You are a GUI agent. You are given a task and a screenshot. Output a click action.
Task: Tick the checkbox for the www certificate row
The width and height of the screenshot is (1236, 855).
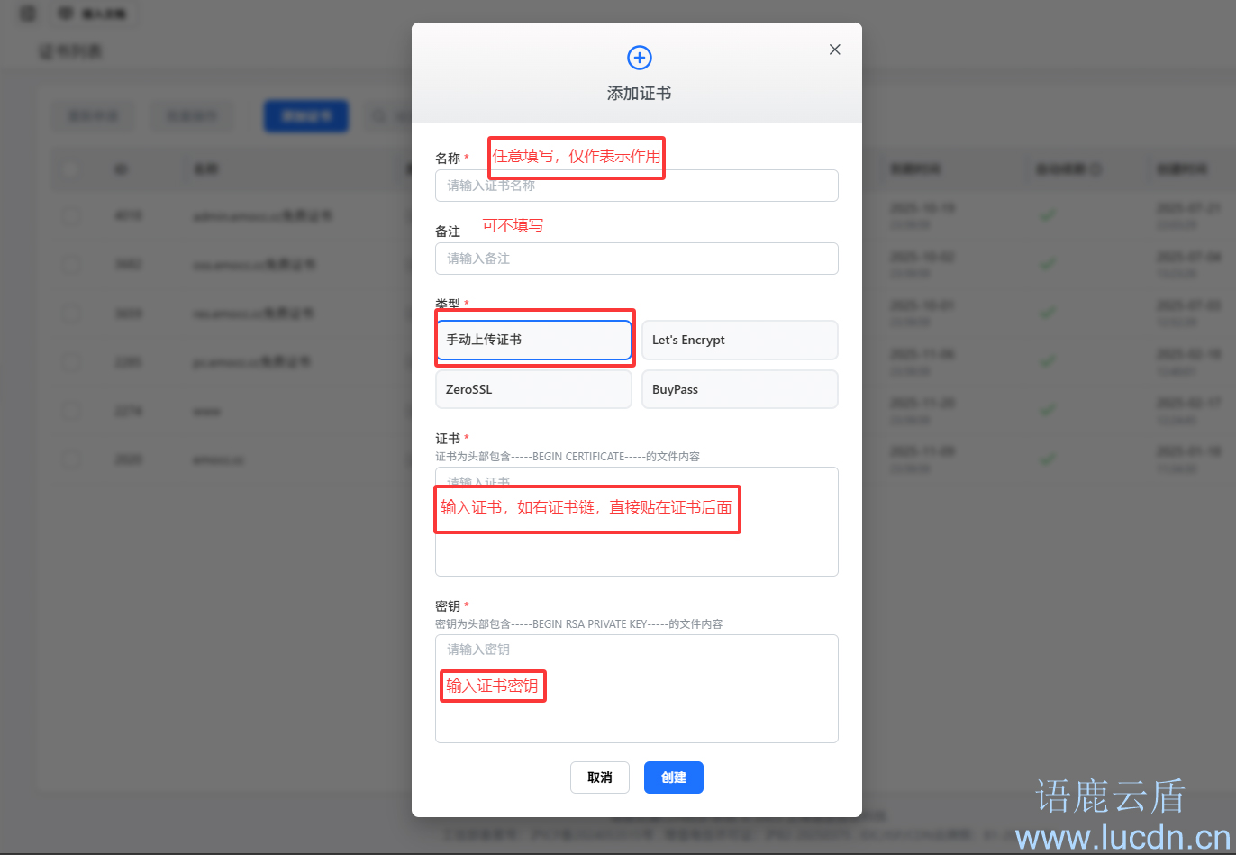(71, 411)
